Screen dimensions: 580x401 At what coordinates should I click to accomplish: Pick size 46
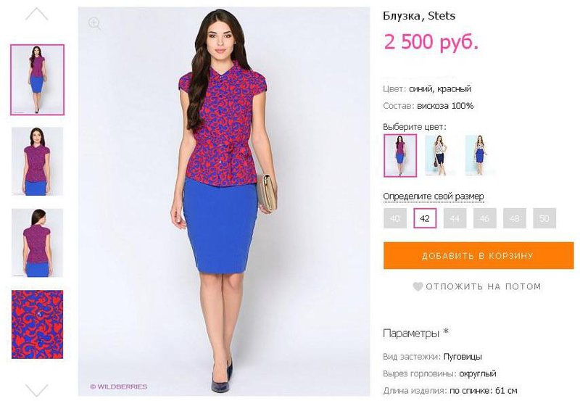click(484, 218)
